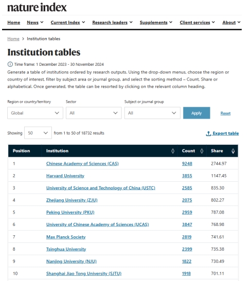Expand the Research leaders menu
The image size is (252, 284).
tap(112, 23)
